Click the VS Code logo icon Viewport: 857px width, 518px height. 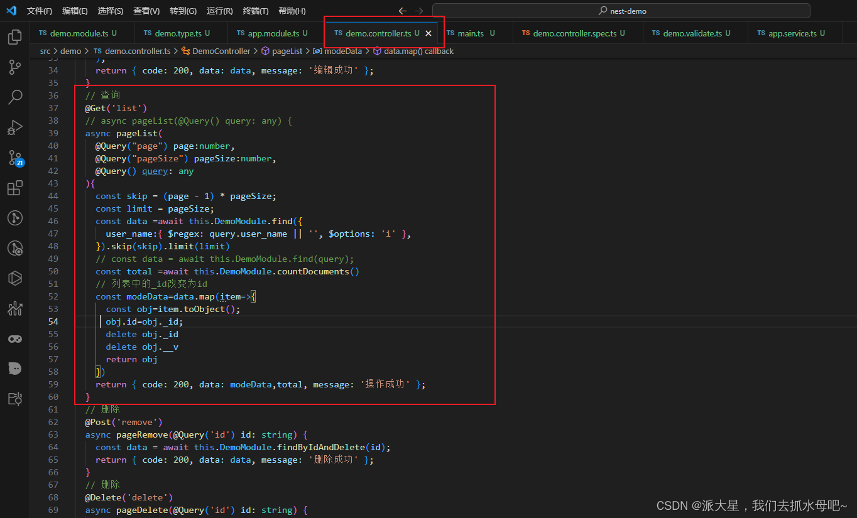tap(11, 11)
